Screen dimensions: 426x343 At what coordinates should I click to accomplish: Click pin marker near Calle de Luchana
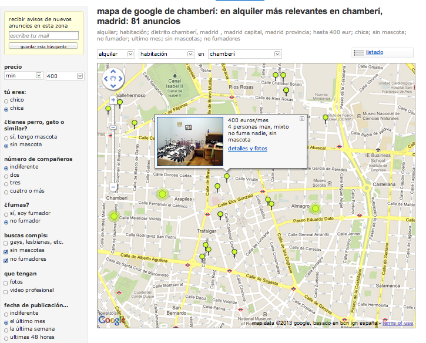pyautogui.click(x=234, y=254)
